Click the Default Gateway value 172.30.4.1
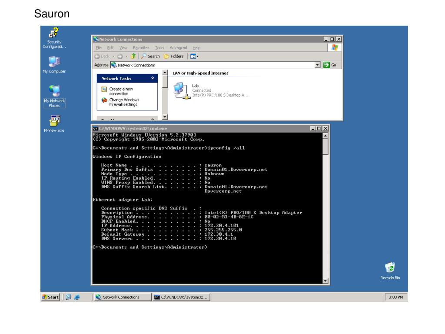Screen dimensions: 445x334 (x=219, y=234)
